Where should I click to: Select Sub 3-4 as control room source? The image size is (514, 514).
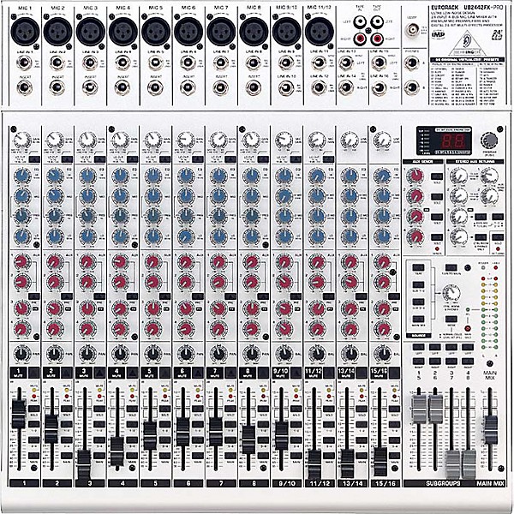coord(418,302)
